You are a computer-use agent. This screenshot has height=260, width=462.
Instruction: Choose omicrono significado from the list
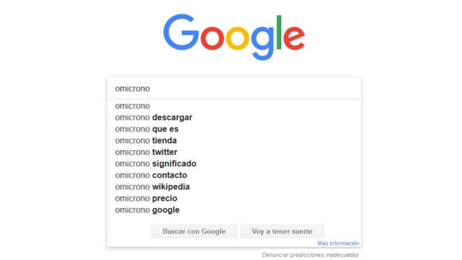[x=155, y=163]
